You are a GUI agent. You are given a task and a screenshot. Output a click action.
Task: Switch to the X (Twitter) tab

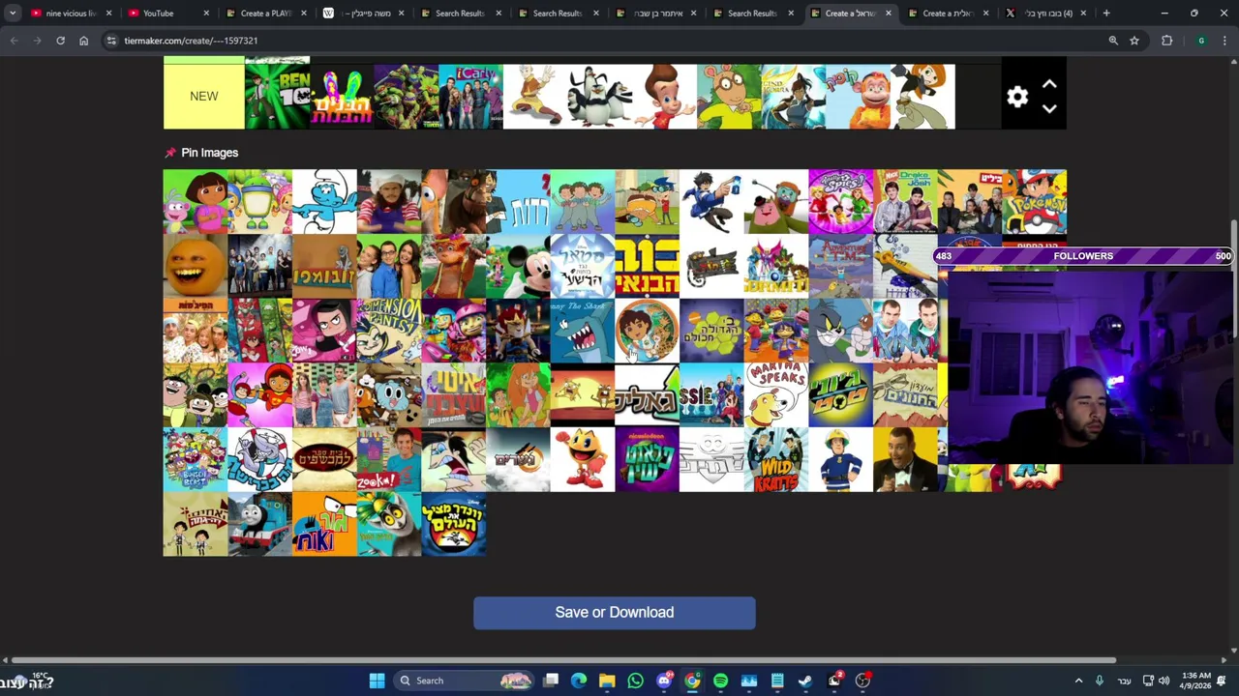point(1045,14)
